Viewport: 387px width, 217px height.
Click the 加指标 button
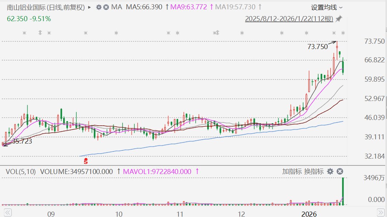coord(292,172)
